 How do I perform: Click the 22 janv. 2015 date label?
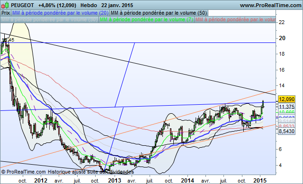coord(117,5)
